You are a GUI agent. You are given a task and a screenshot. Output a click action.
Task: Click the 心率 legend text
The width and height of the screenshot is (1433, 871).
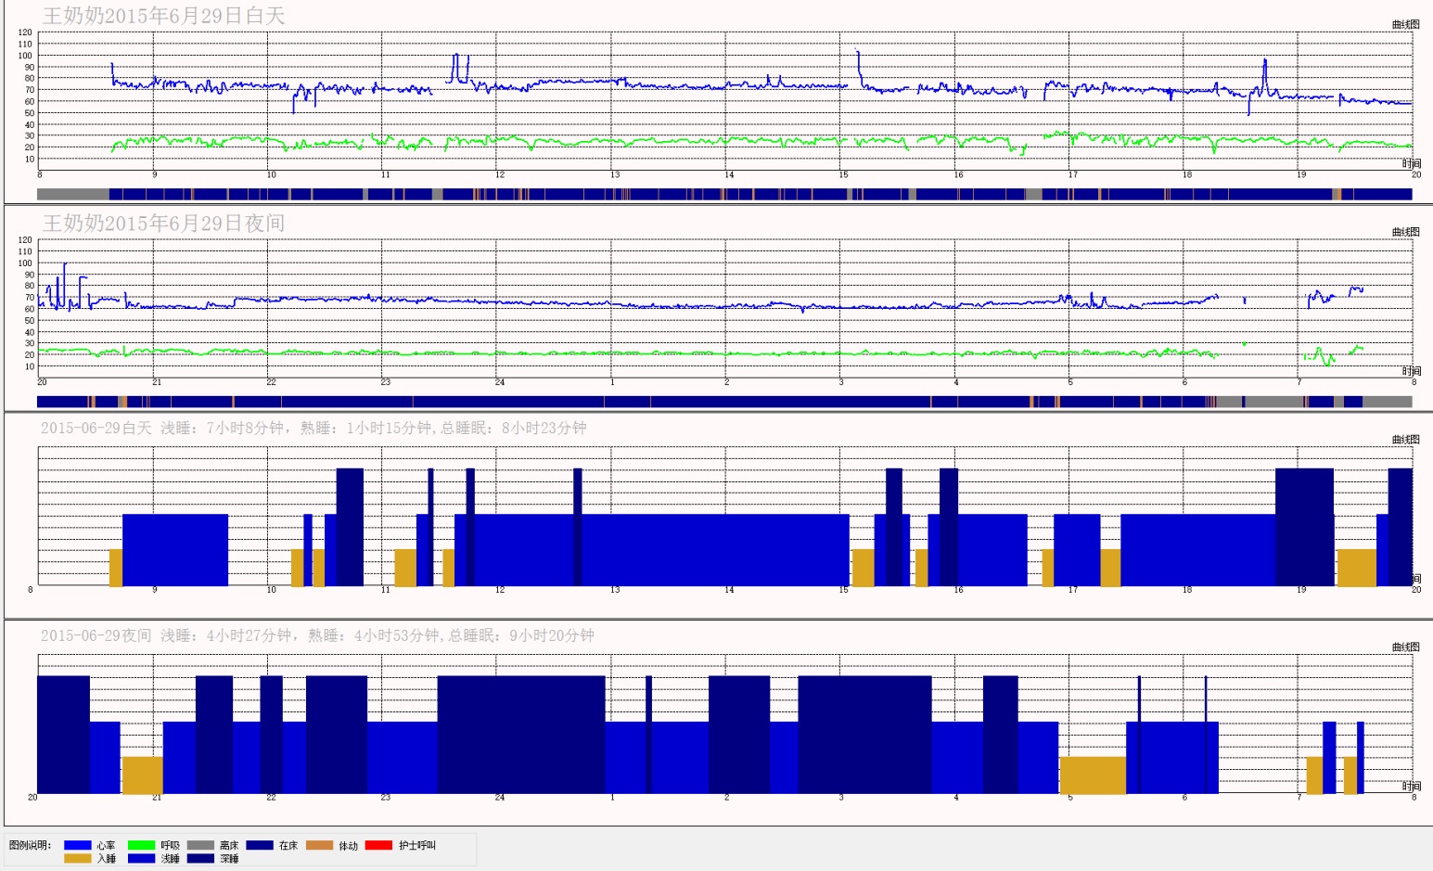click(x=106, y=845)
